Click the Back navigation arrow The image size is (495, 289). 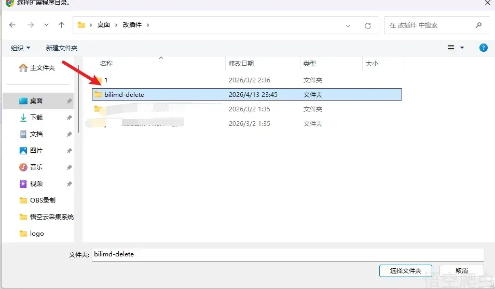12,25
